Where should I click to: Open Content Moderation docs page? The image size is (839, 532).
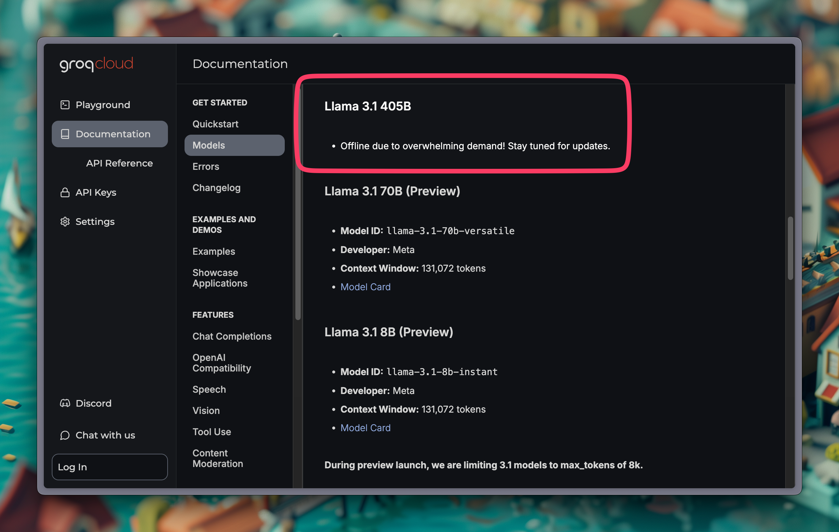[218, 458]
